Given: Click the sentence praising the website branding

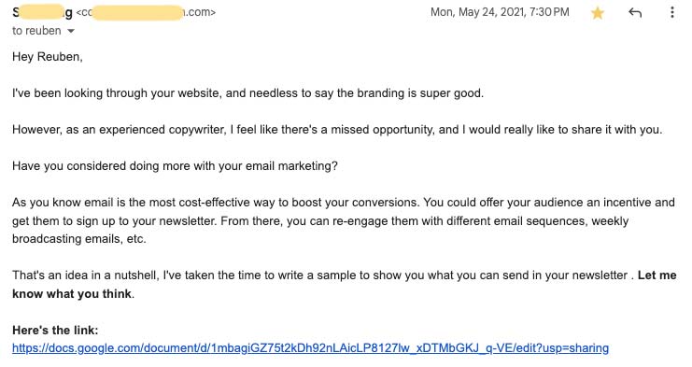Looking at the screenshot, I should [248, 93].
